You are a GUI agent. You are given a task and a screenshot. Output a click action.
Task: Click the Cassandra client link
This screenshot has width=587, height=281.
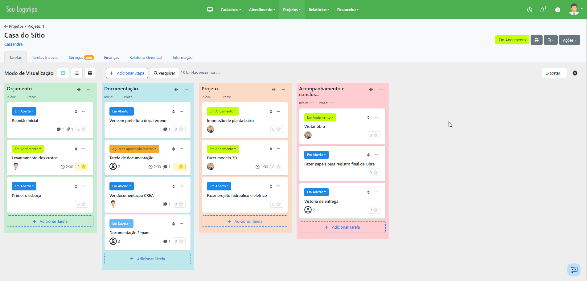pyautogui.click(x=13, y=44)
